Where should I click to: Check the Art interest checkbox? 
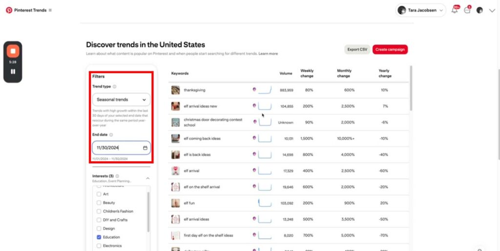coord(99,194)
